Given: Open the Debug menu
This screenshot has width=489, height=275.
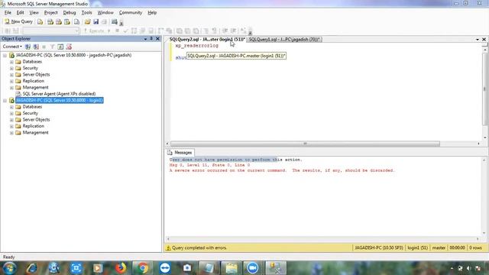Looking at the screenshot, I should [70, 13].
